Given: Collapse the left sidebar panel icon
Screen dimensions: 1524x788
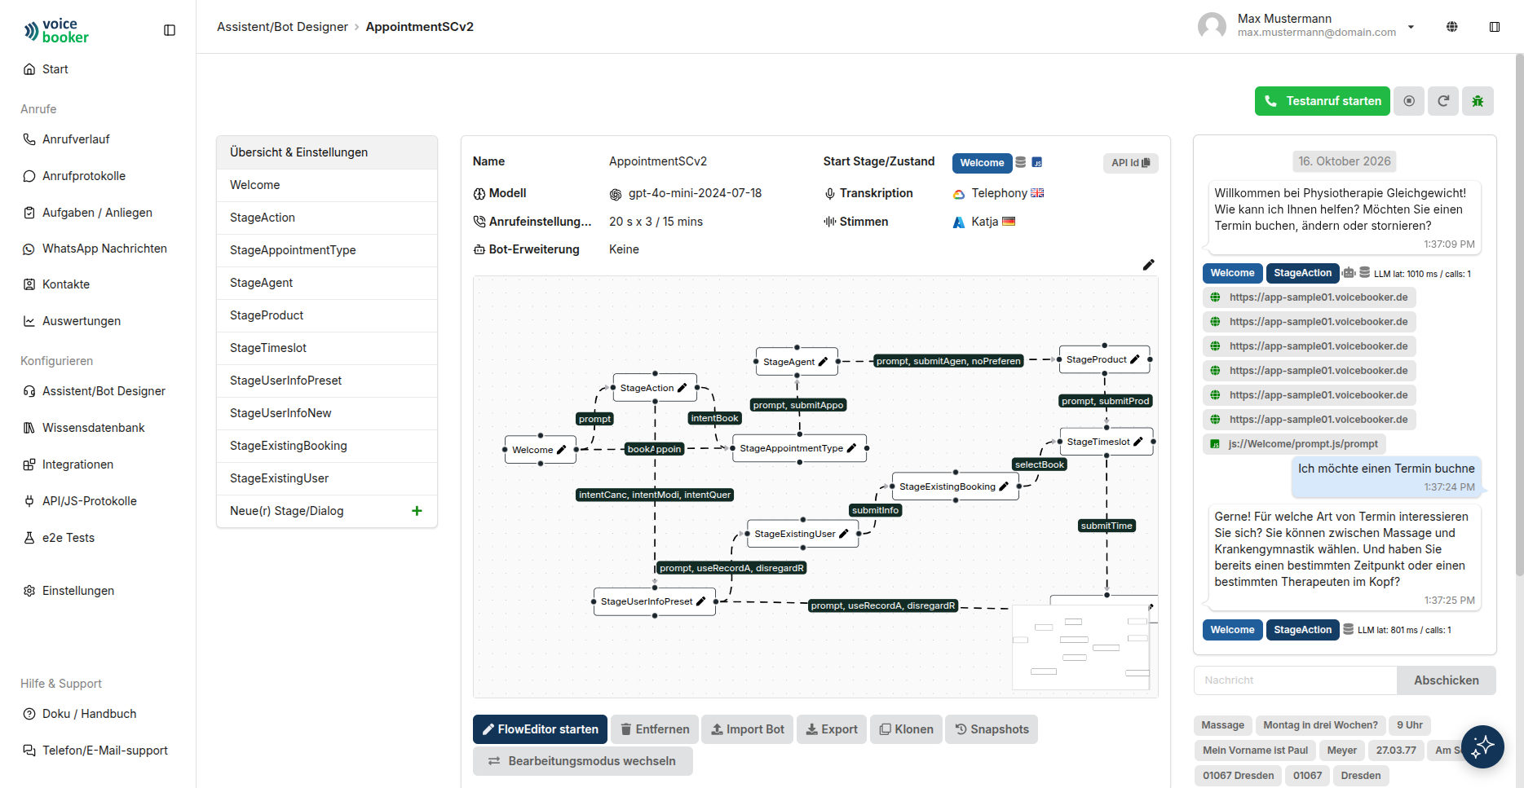Looking at the screenshot, I should coord(170,30).
